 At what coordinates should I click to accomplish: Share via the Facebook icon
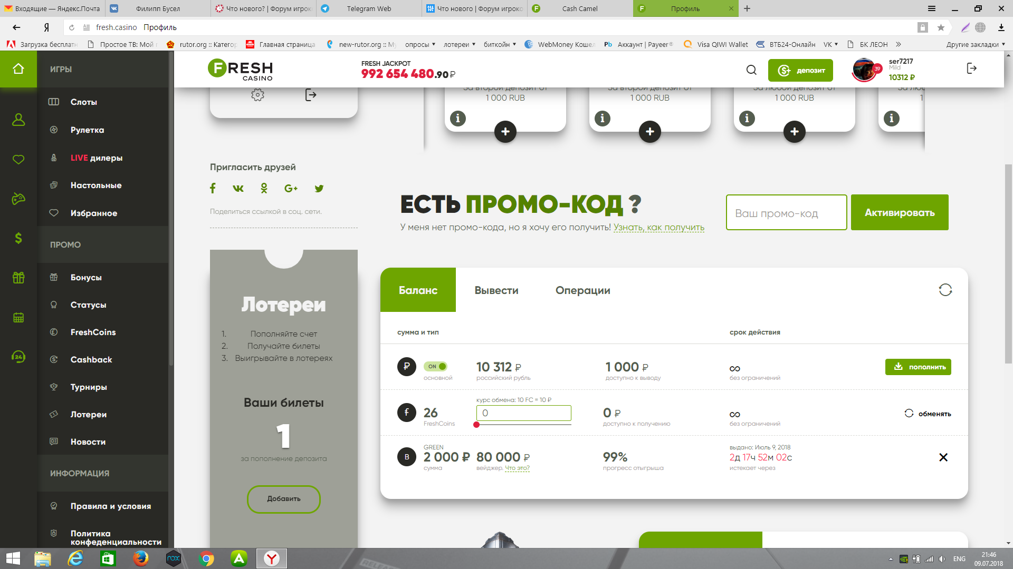[213, 188]
